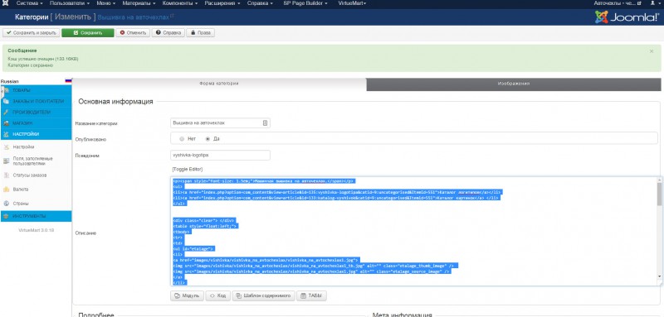The width and height of the screenshot is (664, 317).
Task: Click the editor scrollbar up arrow
Action: pyautogui.click(x=659, y=180)
